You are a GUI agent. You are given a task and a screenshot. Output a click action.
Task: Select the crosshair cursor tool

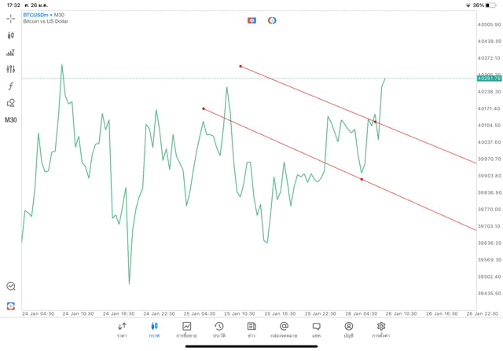coord(11,18)
